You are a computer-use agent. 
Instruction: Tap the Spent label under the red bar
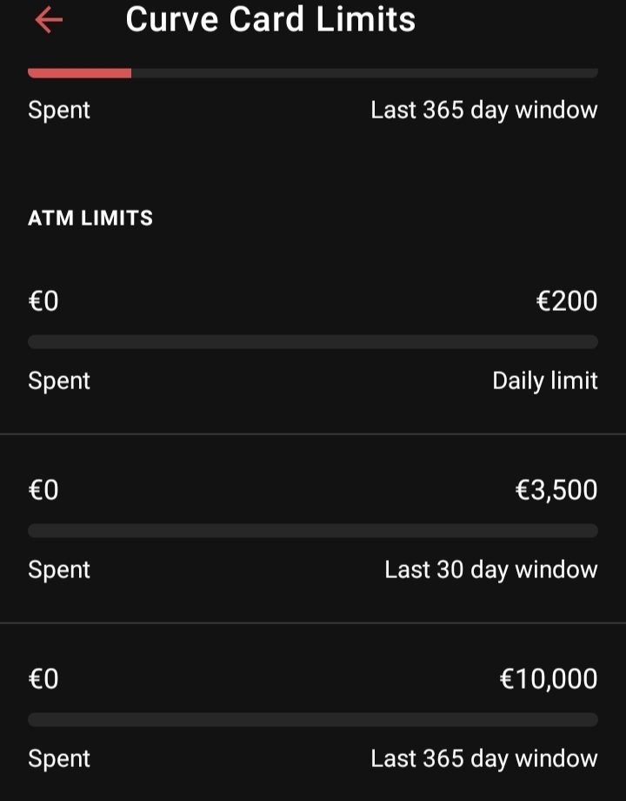[59, 111]
